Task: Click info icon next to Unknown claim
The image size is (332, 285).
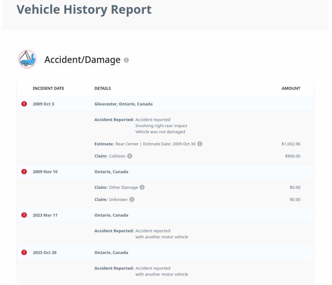Action: pos(132,200)
